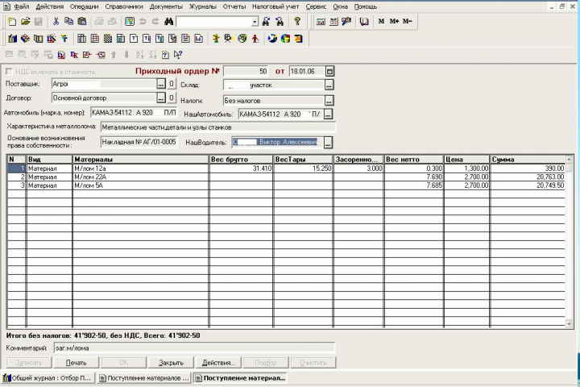Click the binoculars Find icon
Image resolution: width=580 pixels, height=387 pixels.
168,22
